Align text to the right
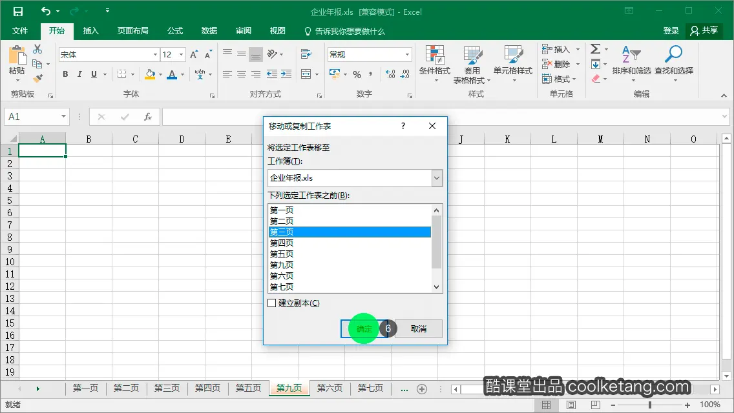 (x=256, y=74)
